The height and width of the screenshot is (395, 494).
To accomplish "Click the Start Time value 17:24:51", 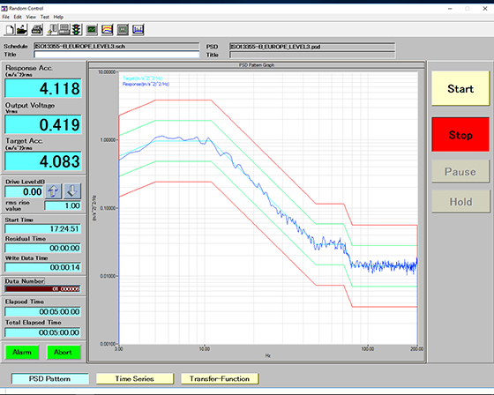I will (43, 228).
